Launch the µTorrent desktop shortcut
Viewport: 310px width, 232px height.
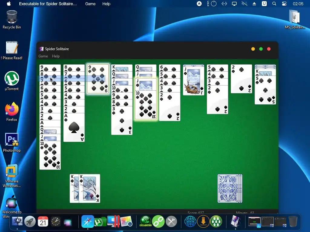pos(12,81)
